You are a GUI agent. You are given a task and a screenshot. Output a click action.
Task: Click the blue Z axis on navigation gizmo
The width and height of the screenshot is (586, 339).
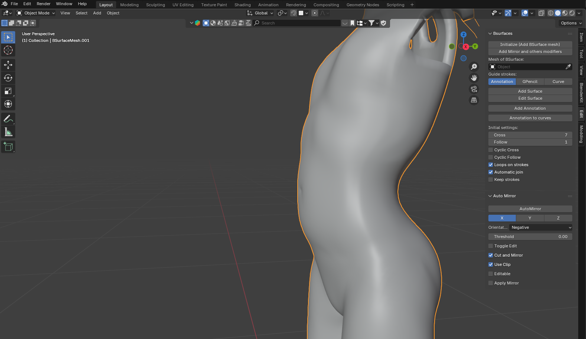click(463, 34)
